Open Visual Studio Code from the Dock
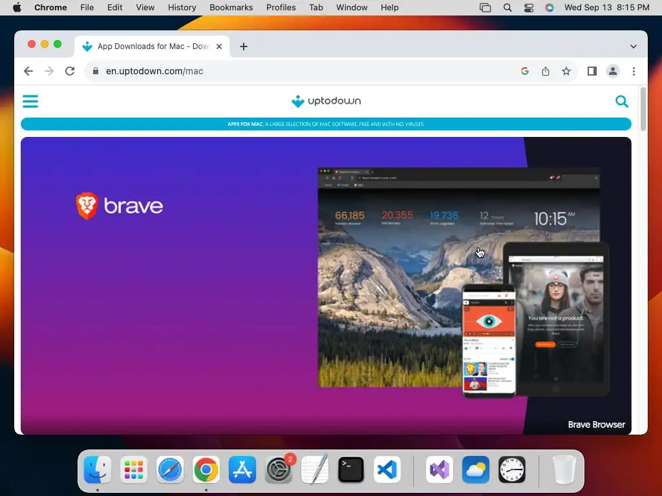The image size is (662, 496). pyautogui.click(x=387, y=470)
